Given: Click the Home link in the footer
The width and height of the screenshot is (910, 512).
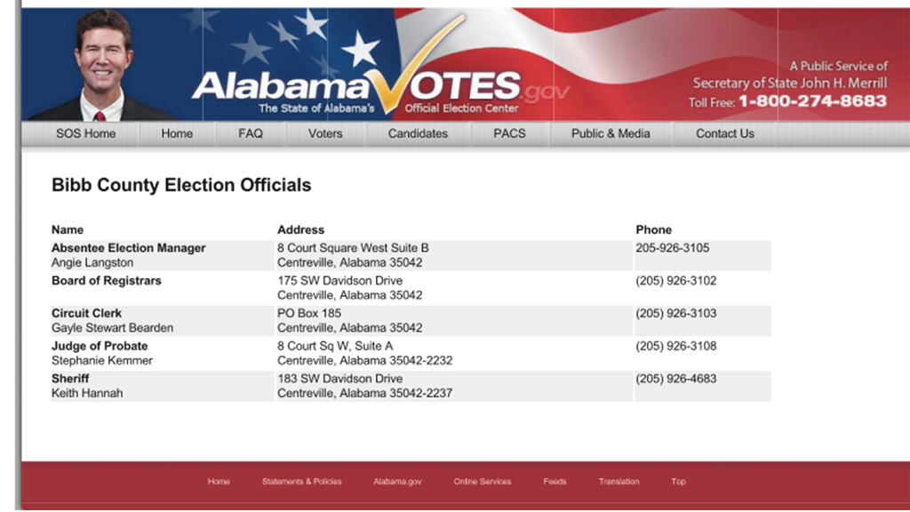Looking at the screenshot, I should (219, 481).
